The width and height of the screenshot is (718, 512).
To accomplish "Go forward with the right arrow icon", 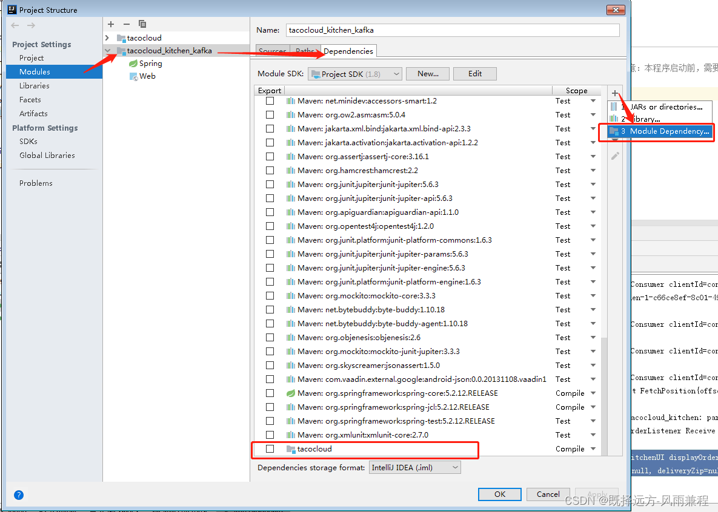I will (31, 25).
